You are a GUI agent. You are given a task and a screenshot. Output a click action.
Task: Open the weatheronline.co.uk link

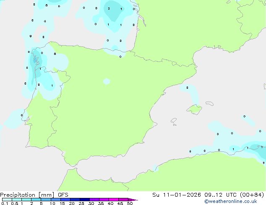tap(231, 201)
